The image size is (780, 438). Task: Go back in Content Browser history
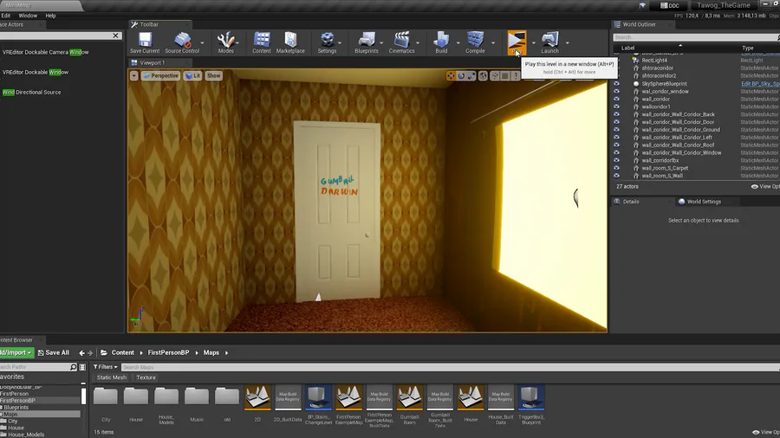coord(81,353)
